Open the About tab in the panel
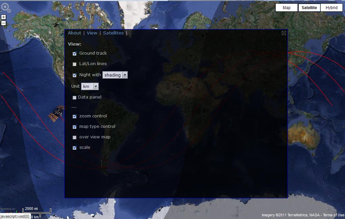This screenshot has width=345, height=219. (x=74, y=33)
